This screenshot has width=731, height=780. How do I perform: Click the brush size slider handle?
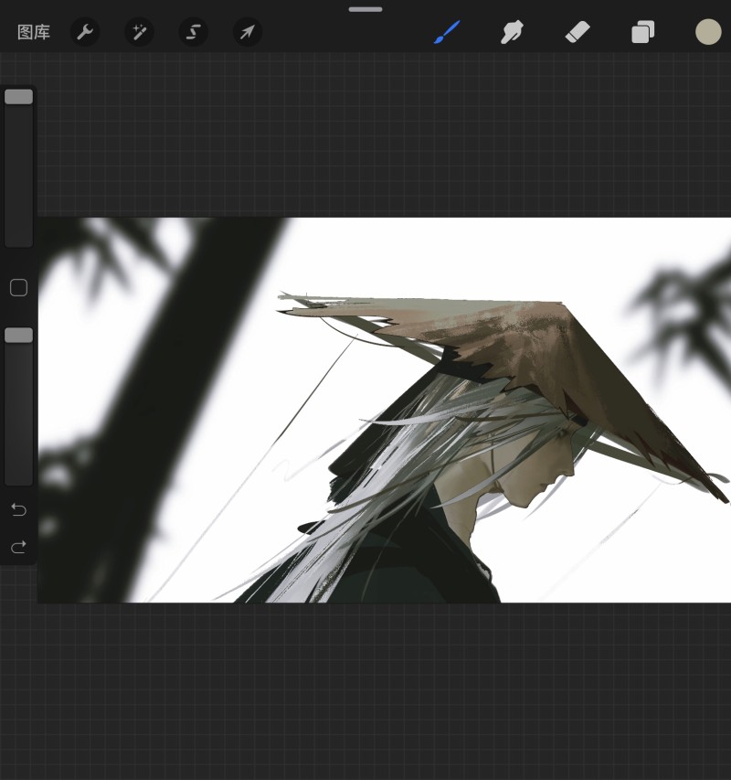[x=19, y=97]
